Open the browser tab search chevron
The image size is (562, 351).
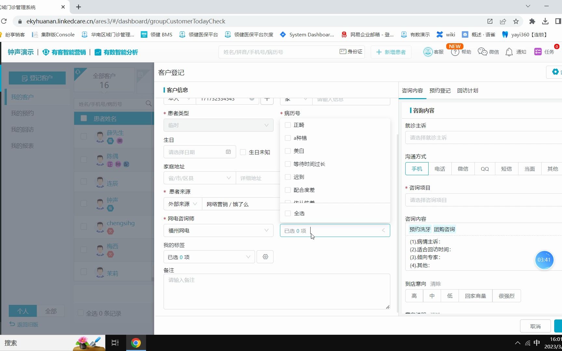click(x=528, y=6)
